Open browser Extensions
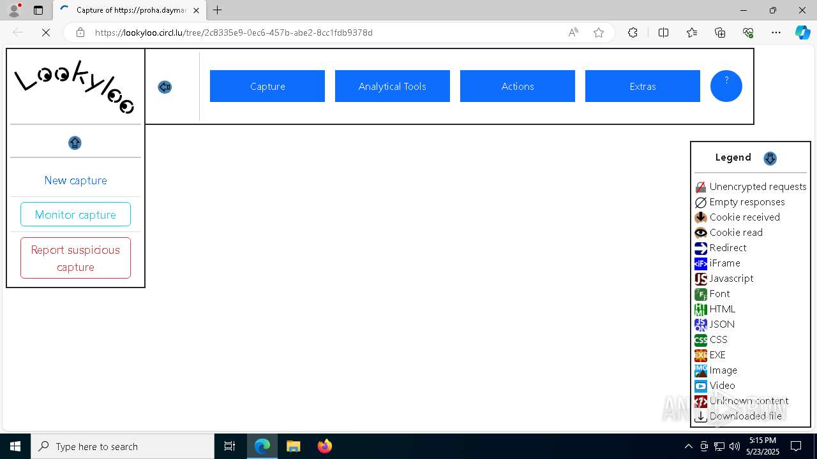The image size is (817, 459). (633, 33)
